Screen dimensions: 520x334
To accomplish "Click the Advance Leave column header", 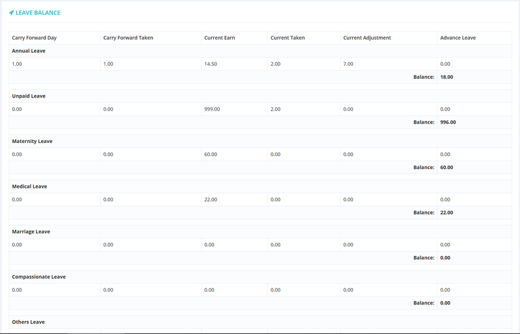I will (458, 38).
